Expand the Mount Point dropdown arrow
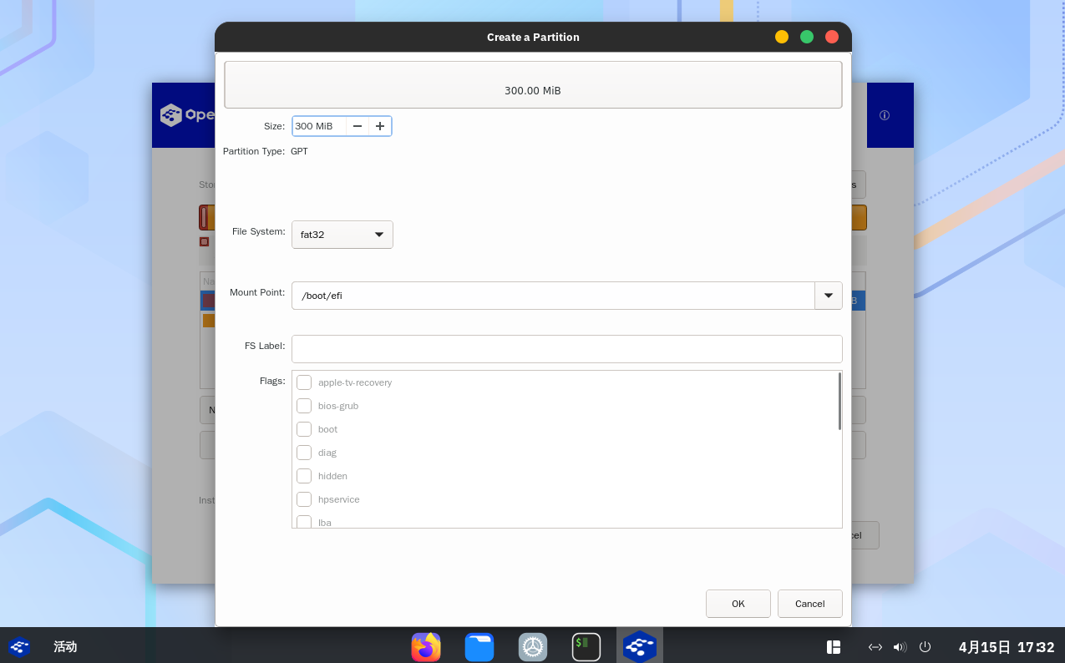The width and height of the screenshot is (1065, 663). point(829,296)
